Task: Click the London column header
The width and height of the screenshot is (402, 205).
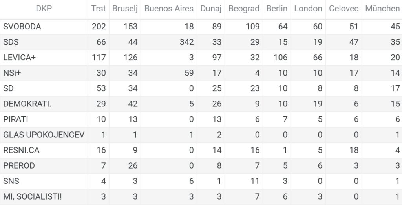Action: (308, 9)
